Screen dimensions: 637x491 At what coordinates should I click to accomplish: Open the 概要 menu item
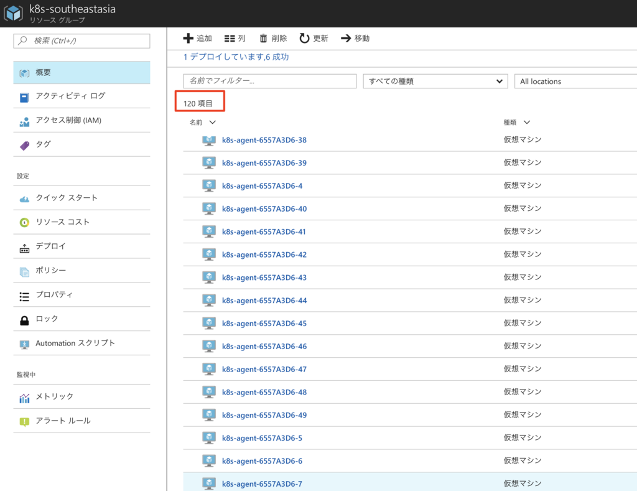(x=81, y=73)
